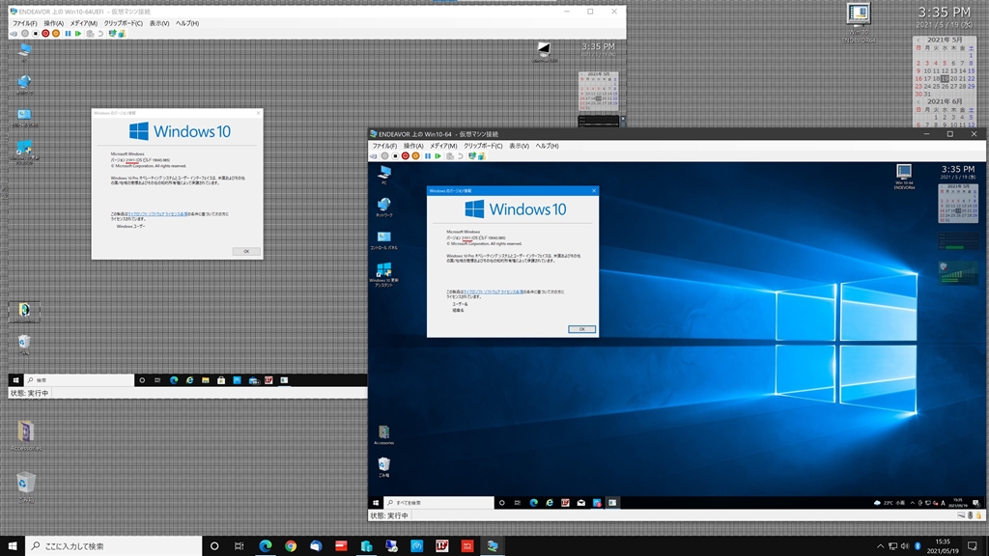Click search box in Win10-64UEFI VM taskbar
The width and height of the screenshot is (989, 556).
point(79,380)
